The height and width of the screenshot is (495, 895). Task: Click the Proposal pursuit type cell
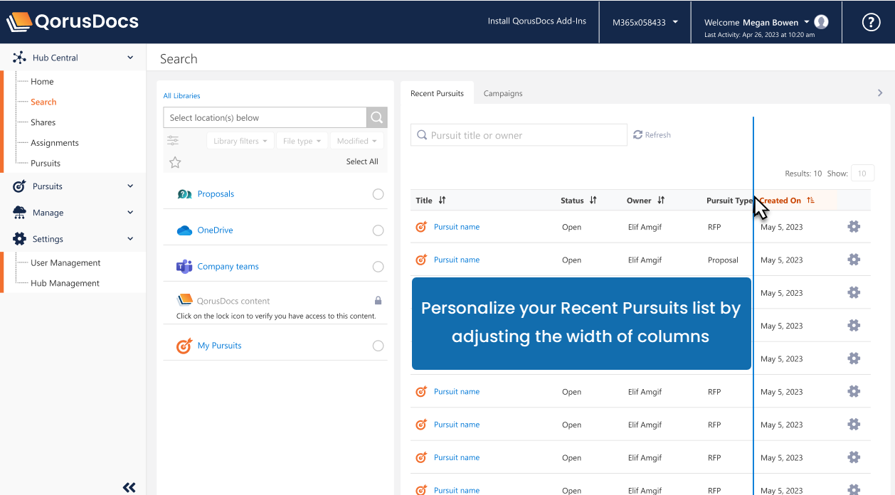[x=723, y=260]
